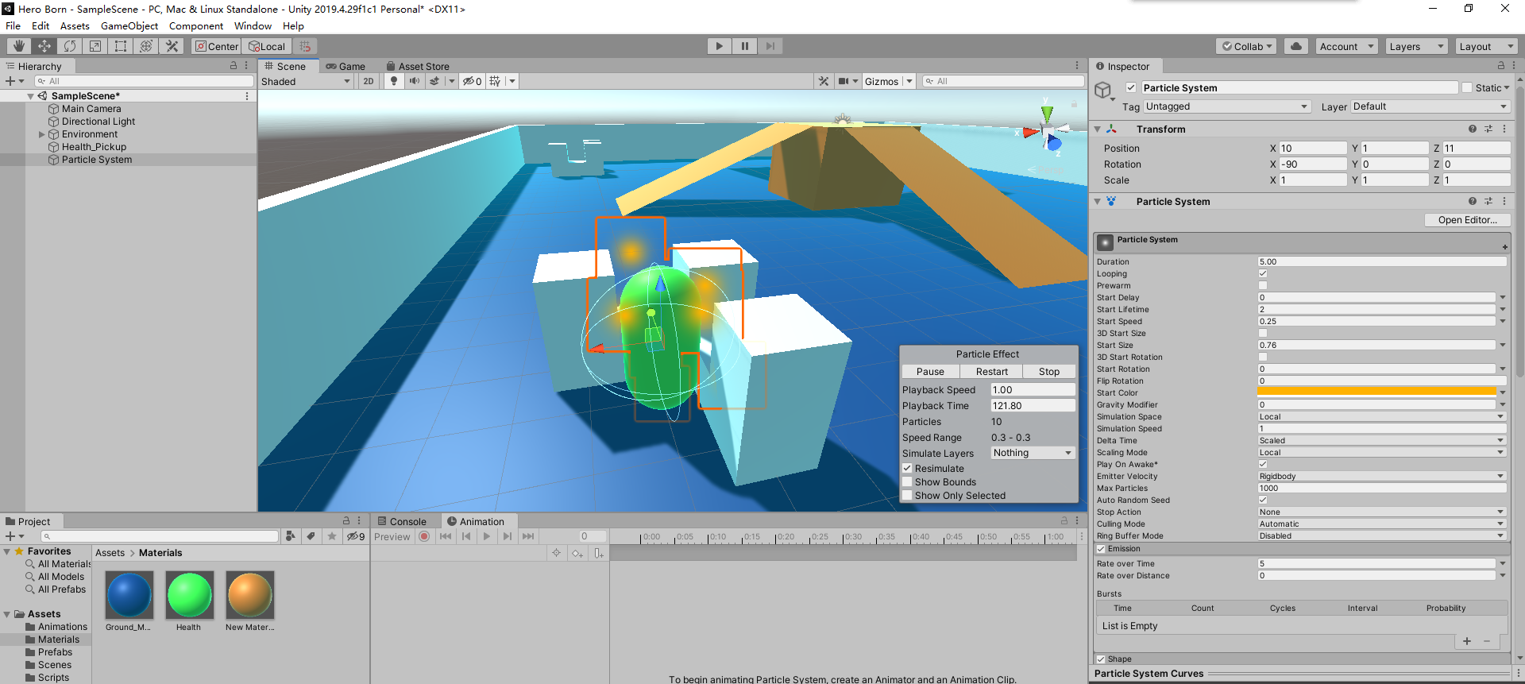This screenshot has height=684, width=1525.
Task: Click Open Editor button
Action: click(1467, 220)
